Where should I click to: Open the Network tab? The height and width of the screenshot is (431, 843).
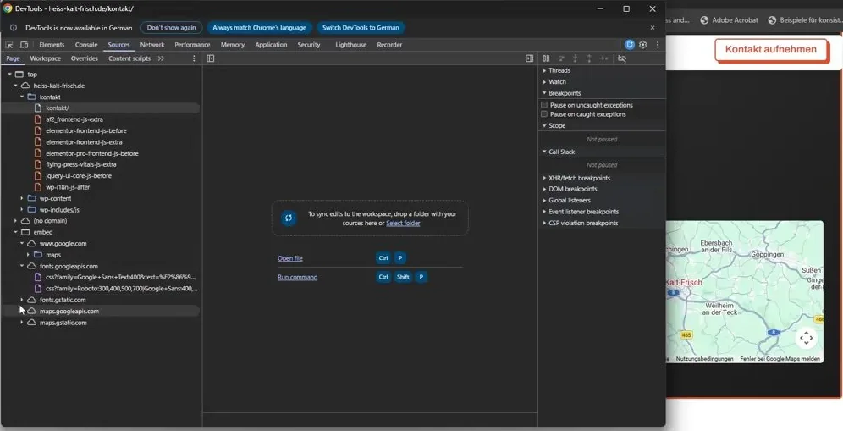[152, 45]
